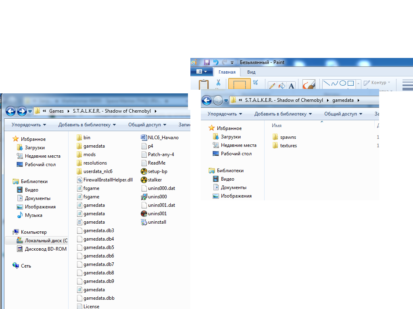The image size is (413, 309).
Task: Click the Save icon in Paint's title bar
Action: [207, 62]
